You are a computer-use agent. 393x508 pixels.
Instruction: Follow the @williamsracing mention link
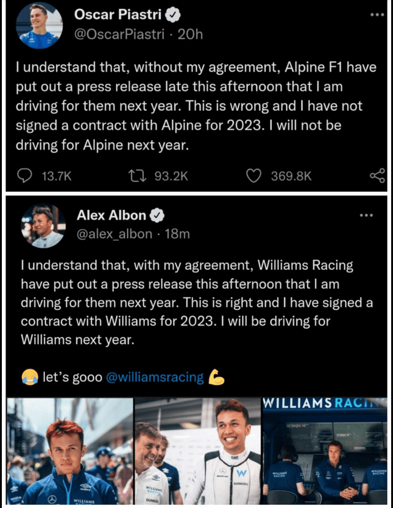coord(155,377)
